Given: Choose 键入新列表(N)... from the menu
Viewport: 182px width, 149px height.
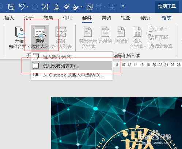Looking at the screenshot, I should (x=72, y=56).
